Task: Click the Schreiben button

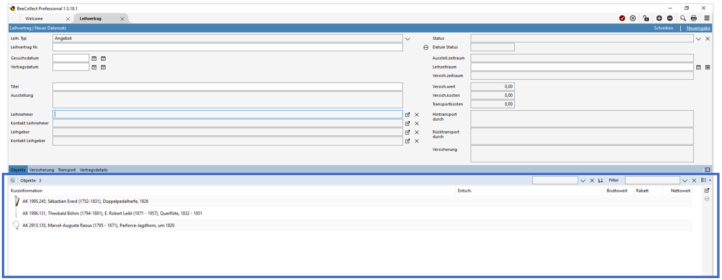Action: pyautogui.click(x=664, y=28)
